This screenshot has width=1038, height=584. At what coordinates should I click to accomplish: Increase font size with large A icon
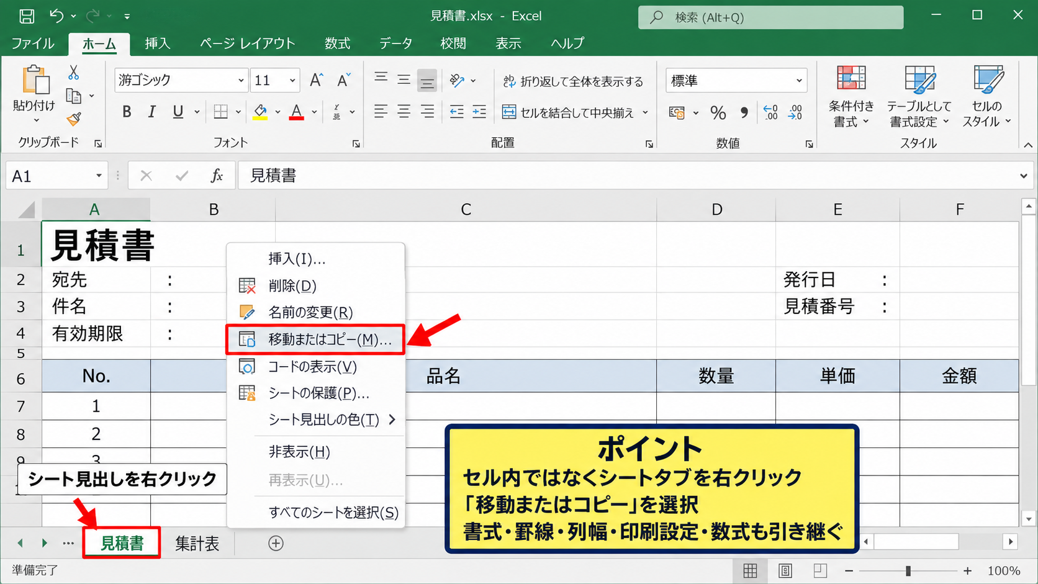click(x=316, y=80)
